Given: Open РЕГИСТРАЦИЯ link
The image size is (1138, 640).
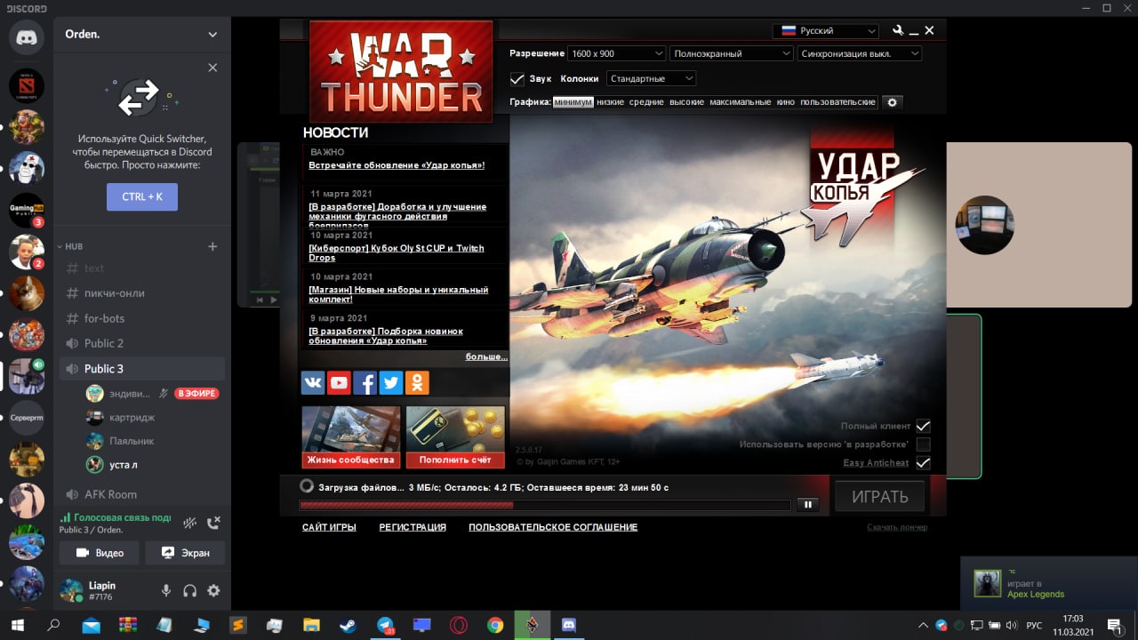Looking at the screenshot, I should click(413, 527).
